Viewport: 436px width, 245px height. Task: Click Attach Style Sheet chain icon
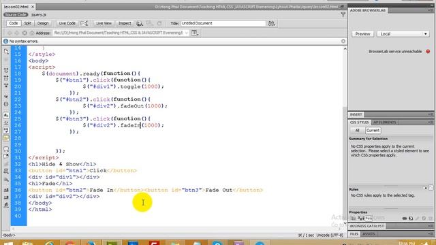pos(405,218)
